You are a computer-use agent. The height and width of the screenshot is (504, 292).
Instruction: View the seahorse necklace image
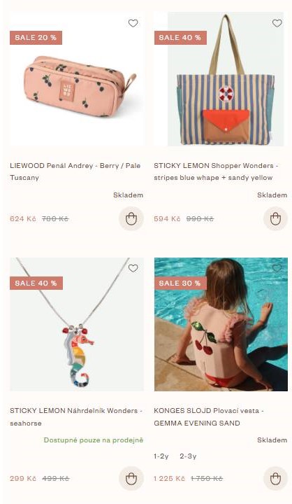[x=77, y=324]
